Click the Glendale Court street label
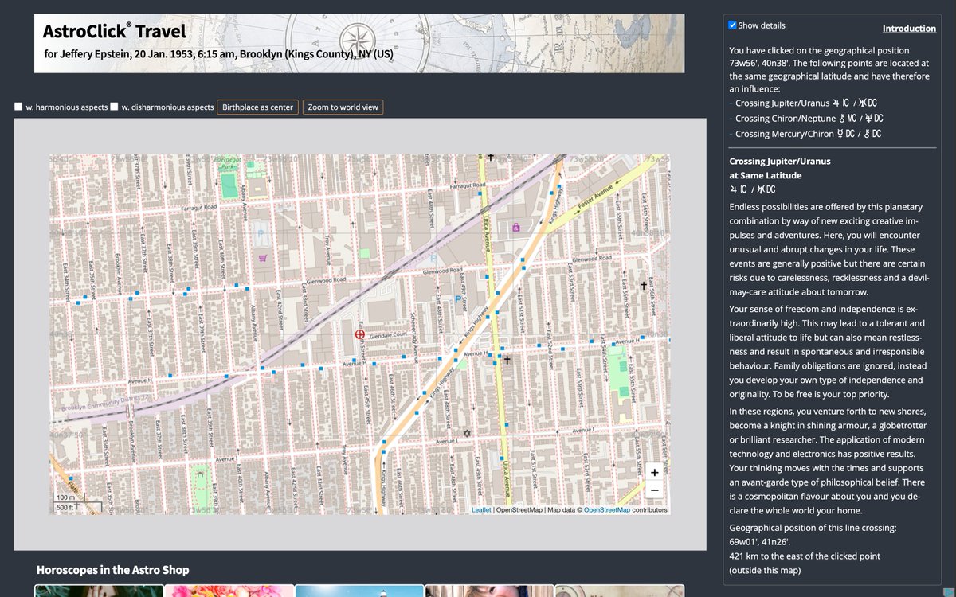The width and height of the screenshot is (956, 597). point(389,335)
